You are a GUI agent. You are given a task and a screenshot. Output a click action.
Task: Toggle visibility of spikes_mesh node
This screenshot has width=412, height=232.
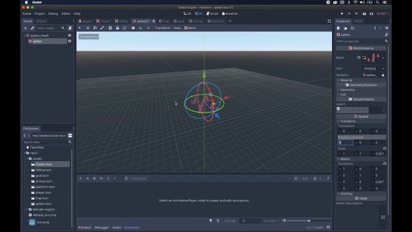point(70,35)
